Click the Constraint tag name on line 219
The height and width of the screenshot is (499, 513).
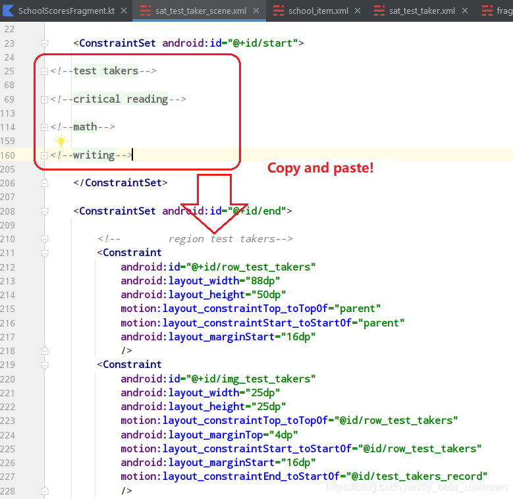[132, 365]
